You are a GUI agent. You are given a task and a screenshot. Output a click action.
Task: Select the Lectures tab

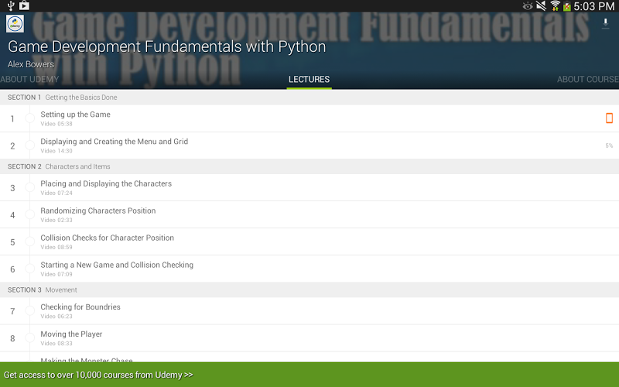309,80
